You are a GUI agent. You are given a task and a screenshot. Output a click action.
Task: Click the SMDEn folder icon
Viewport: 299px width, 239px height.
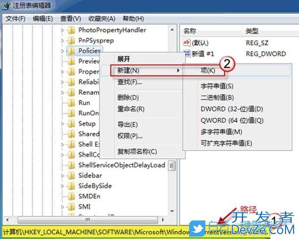pyautogui.click(x=72, y=196)
